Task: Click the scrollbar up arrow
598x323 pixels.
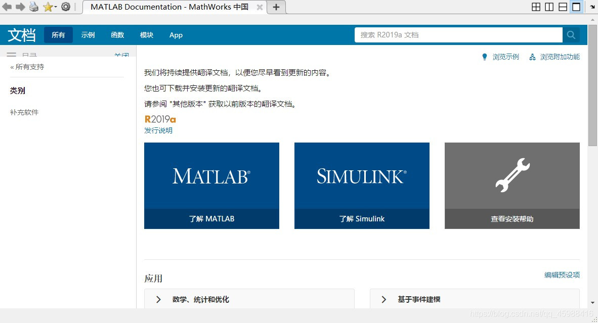Action: pyautogui.click(x=592, y=20)
